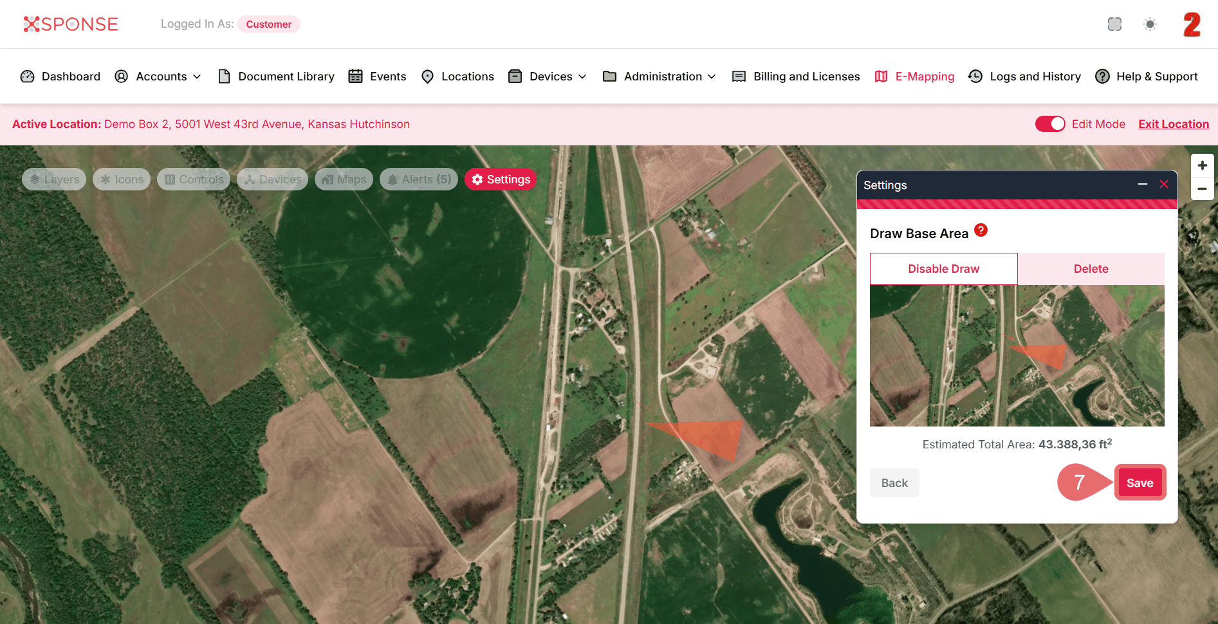
Task: Go to the E-Mapping page
Action: [x=915, y=77]
